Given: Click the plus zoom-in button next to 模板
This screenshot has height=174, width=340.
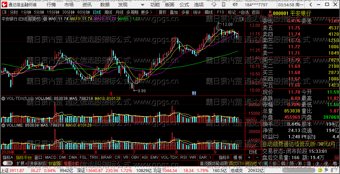Looking at the screenshot, I should pyautogui.click(x=249, y=157).
